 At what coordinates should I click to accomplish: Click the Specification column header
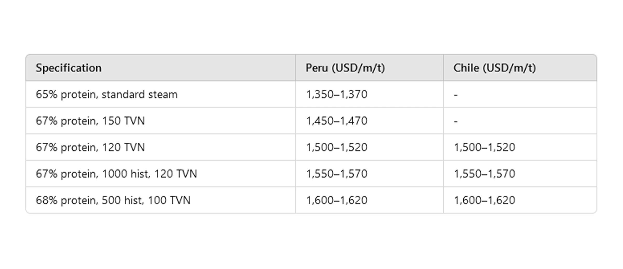69,68
